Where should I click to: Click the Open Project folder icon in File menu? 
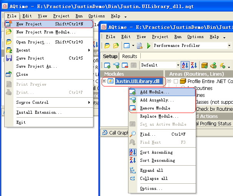click(x=9, y=42)
